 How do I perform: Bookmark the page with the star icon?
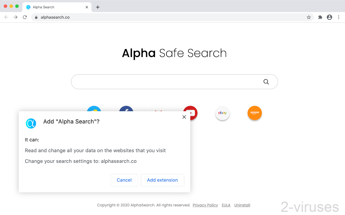(x=309, y=17)
